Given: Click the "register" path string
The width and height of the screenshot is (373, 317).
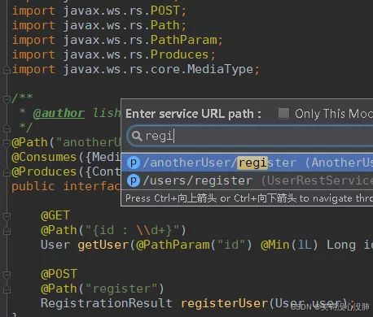Looking at the screenshot, I should click(121, 289).
